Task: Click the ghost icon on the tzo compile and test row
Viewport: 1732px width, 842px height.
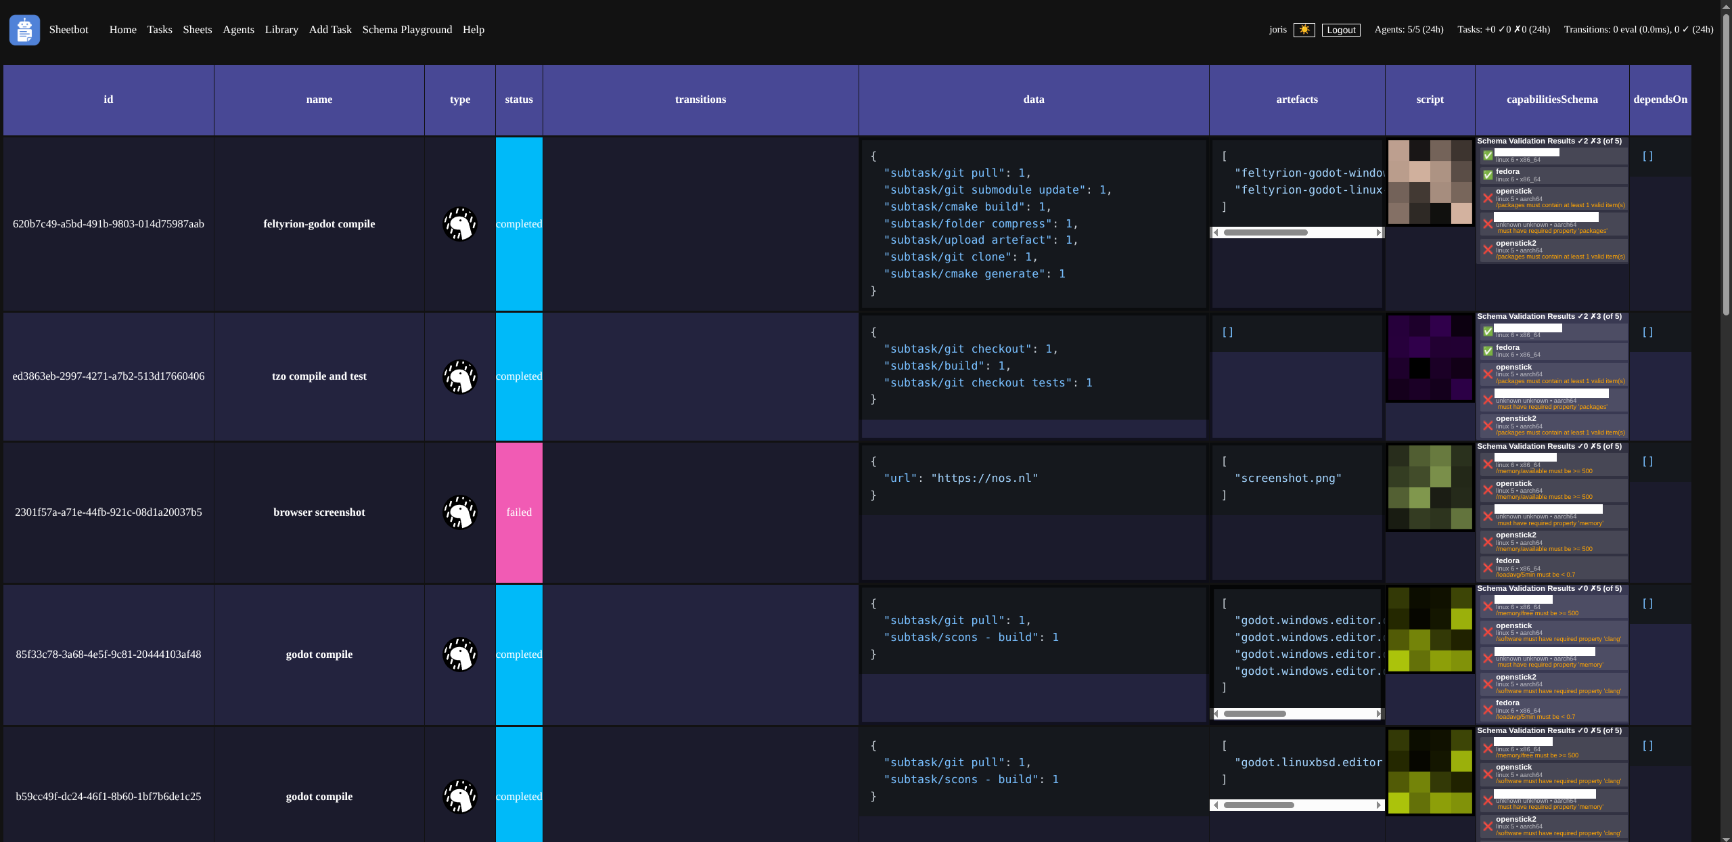Action: point(460,377)
